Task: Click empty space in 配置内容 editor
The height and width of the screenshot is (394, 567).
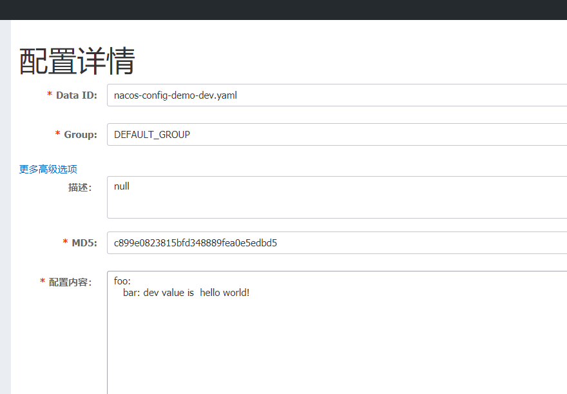Action: coord(337,348)
